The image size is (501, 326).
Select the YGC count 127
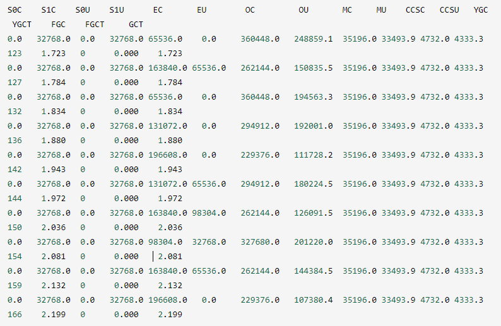pyautogui.click(x=15, y=83)
